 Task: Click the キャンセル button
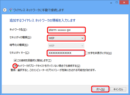[x=118, y=89]
